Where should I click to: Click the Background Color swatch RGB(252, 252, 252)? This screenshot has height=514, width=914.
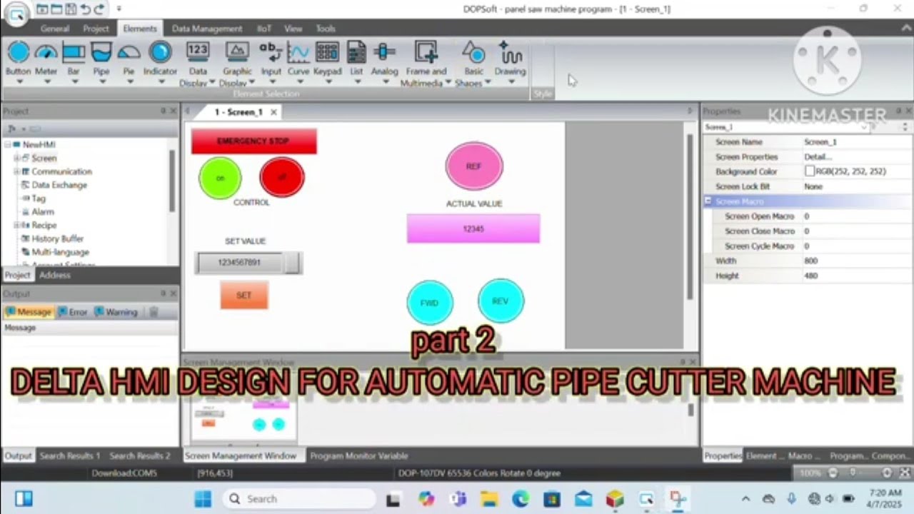810,171
